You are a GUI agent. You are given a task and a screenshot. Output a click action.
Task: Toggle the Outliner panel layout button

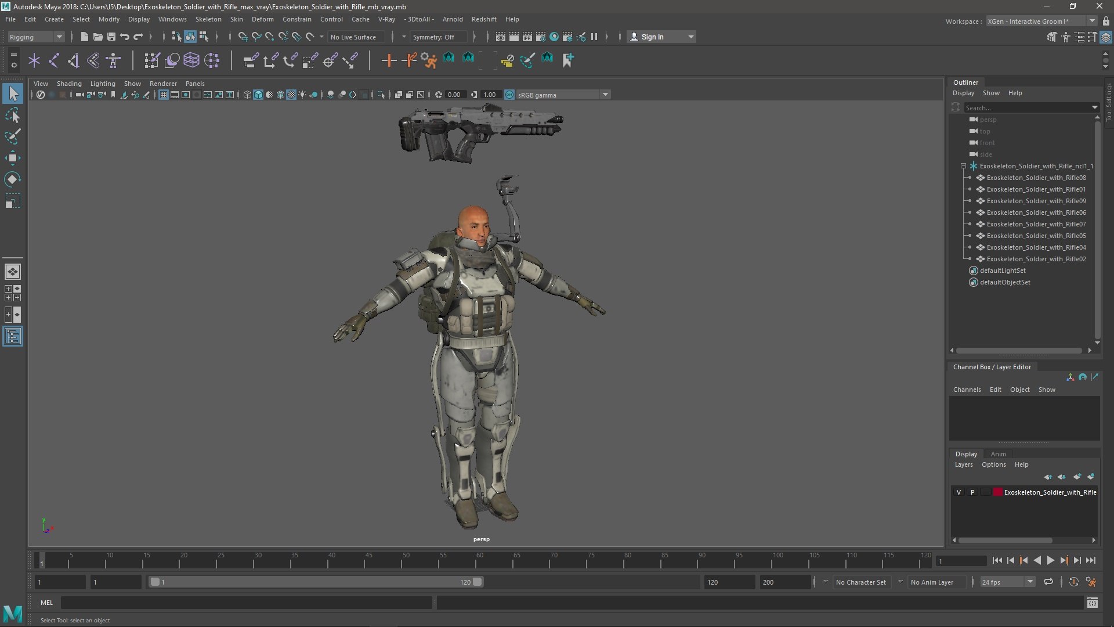12,337
